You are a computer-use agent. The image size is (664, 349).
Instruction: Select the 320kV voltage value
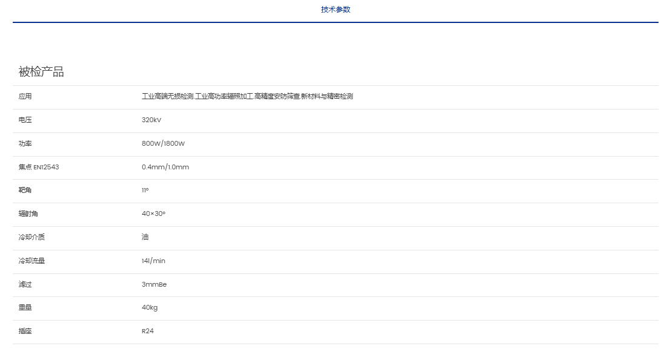pyautogui.click(x=151, y=120)
